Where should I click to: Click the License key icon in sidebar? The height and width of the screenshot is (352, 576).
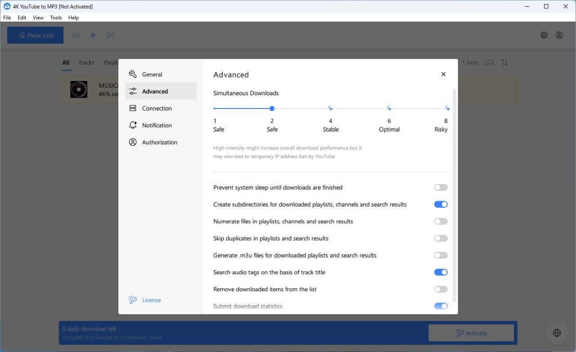(133, 300)
